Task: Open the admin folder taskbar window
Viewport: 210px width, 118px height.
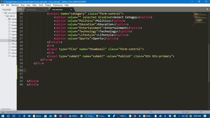Action: pos(37,116)
